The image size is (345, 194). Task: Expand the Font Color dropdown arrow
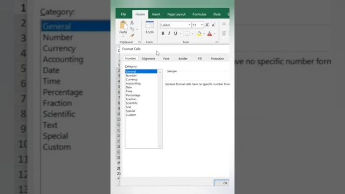point(215,33)
